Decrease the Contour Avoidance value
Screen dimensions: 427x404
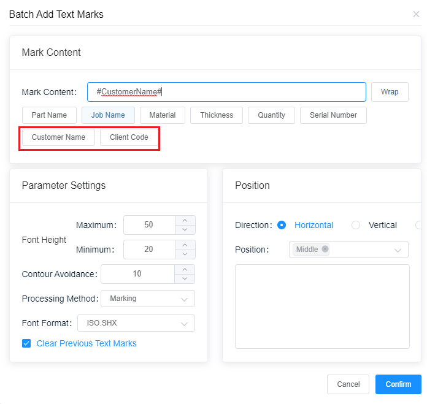point(185,278)
